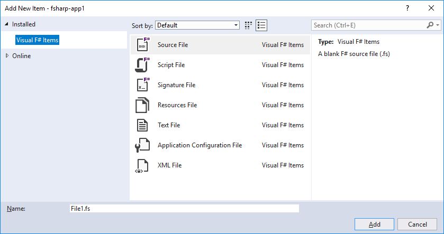Switch to medium icons list view
This screenshot has height=234, width=444.
click(x=261, y=25)
